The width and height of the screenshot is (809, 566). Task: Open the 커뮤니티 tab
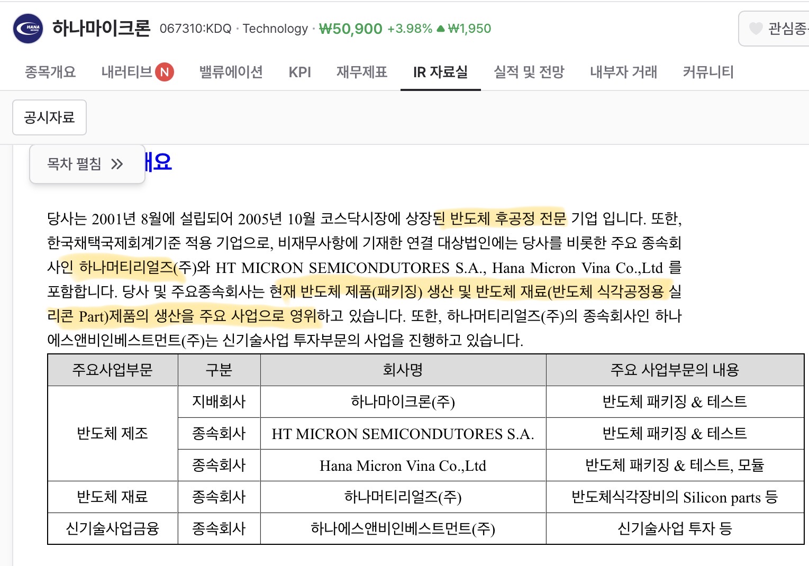click(x=708, y=72)
